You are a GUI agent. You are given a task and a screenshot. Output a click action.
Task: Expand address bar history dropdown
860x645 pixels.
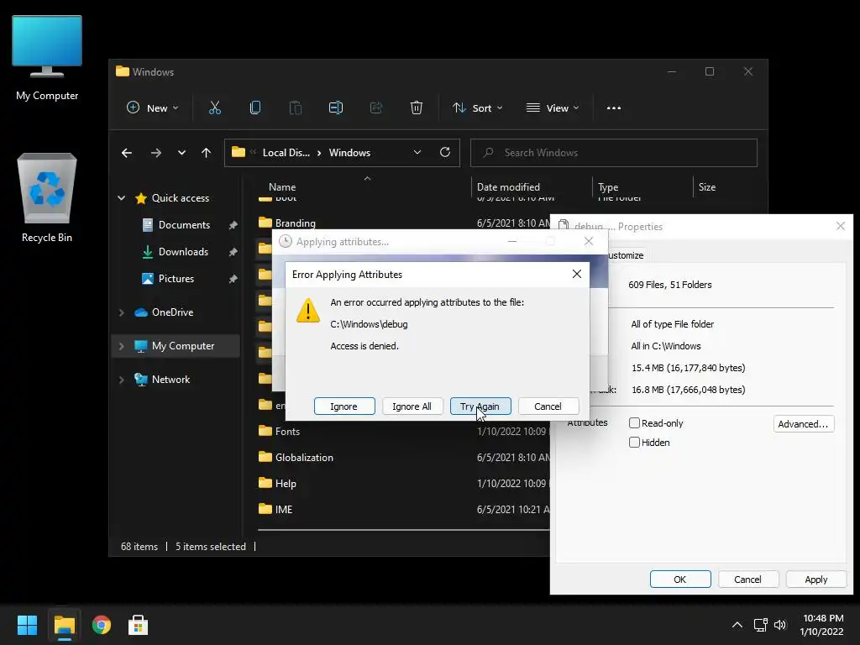417,153
